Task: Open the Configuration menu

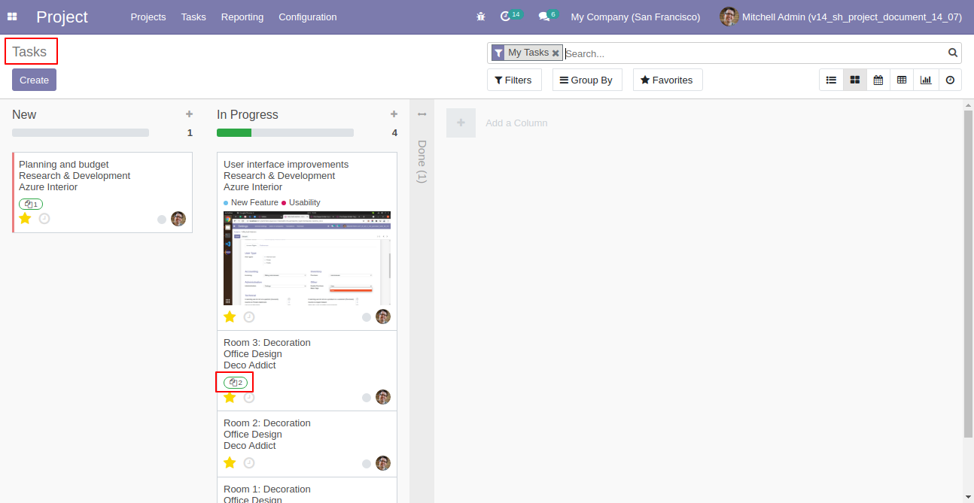Action: (x=308, y=17)
